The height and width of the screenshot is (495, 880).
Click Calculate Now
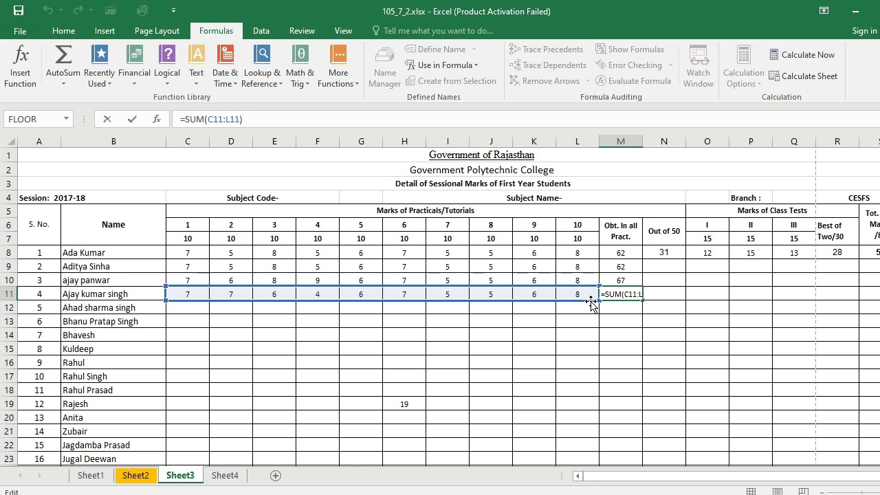pos(802,55)
